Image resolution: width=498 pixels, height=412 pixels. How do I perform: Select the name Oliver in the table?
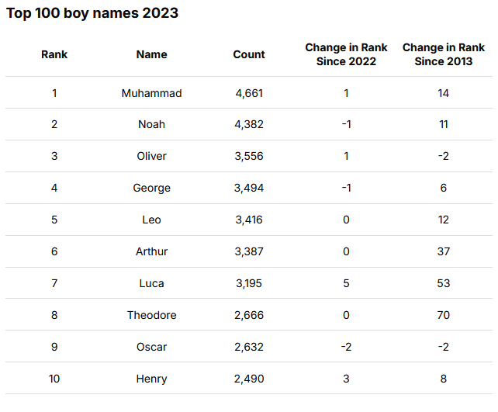151,156
